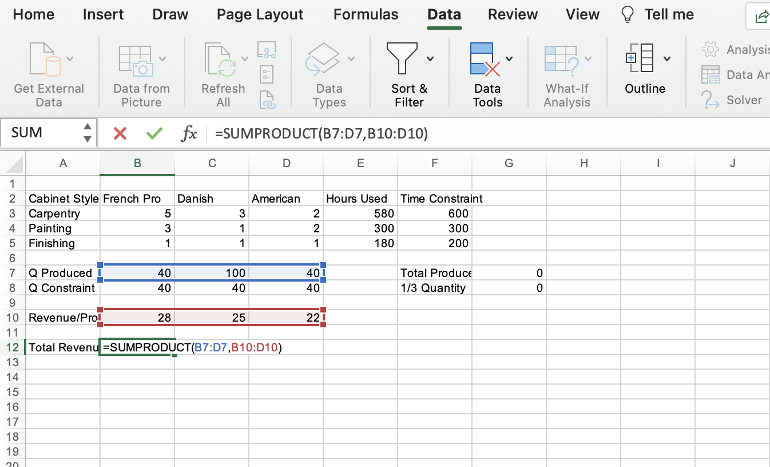Confirm the formula with the green checkmark

click(154, 134)
